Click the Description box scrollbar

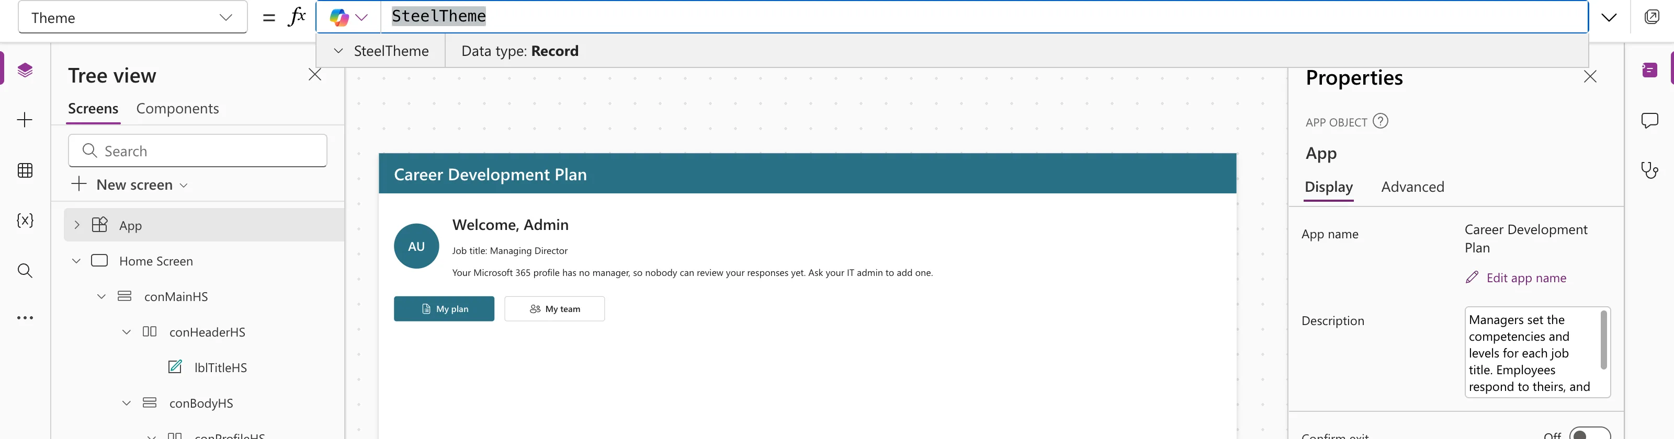coord(1603,340)
